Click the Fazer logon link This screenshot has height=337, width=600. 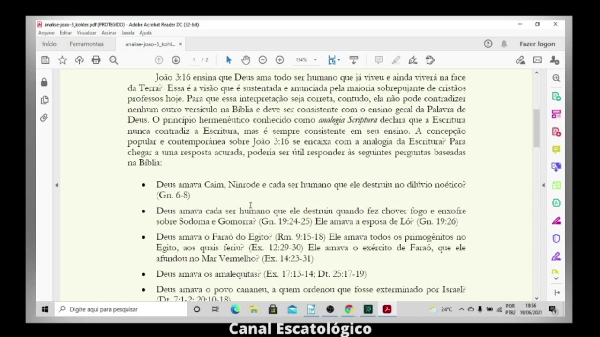point(537,44)
